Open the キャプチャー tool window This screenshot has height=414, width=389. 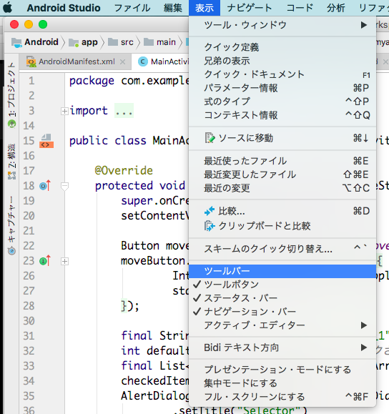11,225
